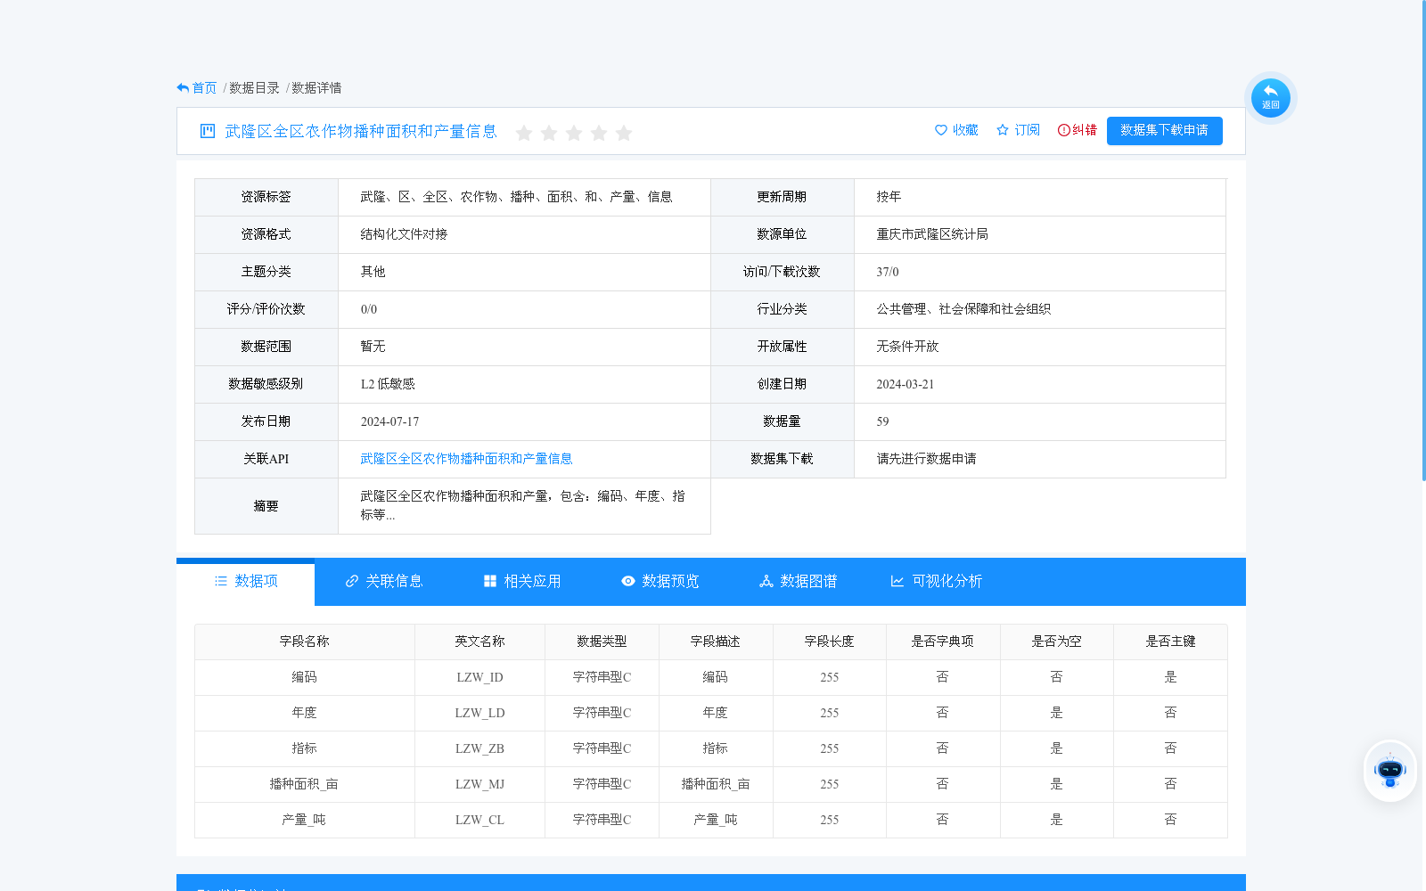Click the 数据详情 breadcrumb text

[316, 87]
